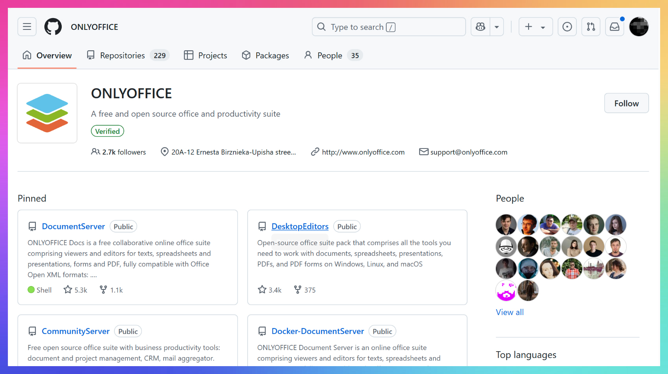
Task: Click the ONLYOFFICE organization logo image
Action: click(47, 113)
